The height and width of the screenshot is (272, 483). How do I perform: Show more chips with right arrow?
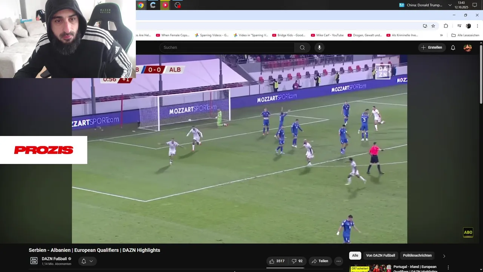pyautogui.click(x=444, y=256)
